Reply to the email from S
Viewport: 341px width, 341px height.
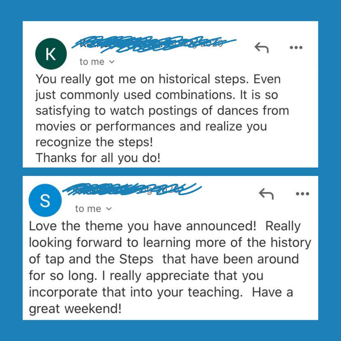(266, 194)
